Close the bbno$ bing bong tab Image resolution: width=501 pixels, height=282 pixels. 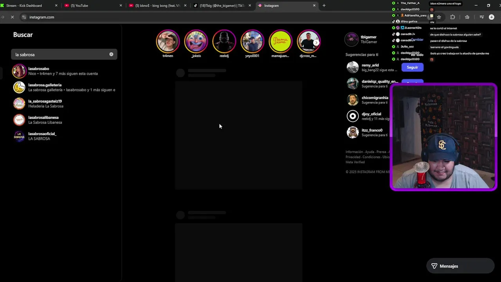click(185, 5)
